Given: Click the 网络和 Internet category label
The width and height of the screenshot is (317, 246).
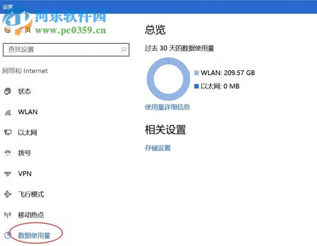Looking at the screenshot, I should [x=25, y=71].
